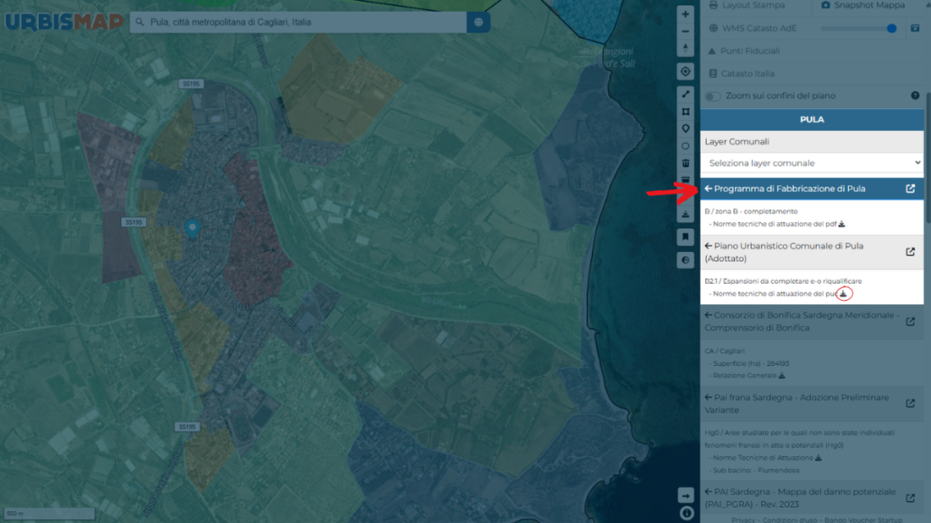This screenshot has height=523, width=931.
Task: Click the SS195 road label near top
Action: pos(192,84)
